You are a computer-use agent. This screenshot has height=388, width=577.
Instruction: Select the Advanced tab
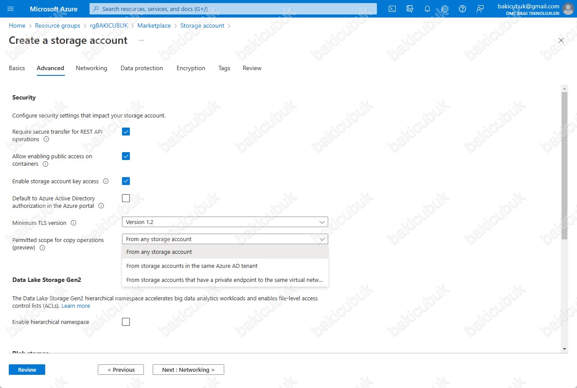pos(50,68)
